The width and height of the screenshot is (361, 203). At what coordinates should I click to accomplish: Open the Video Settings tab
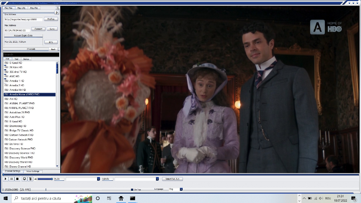tap(33, 171)
